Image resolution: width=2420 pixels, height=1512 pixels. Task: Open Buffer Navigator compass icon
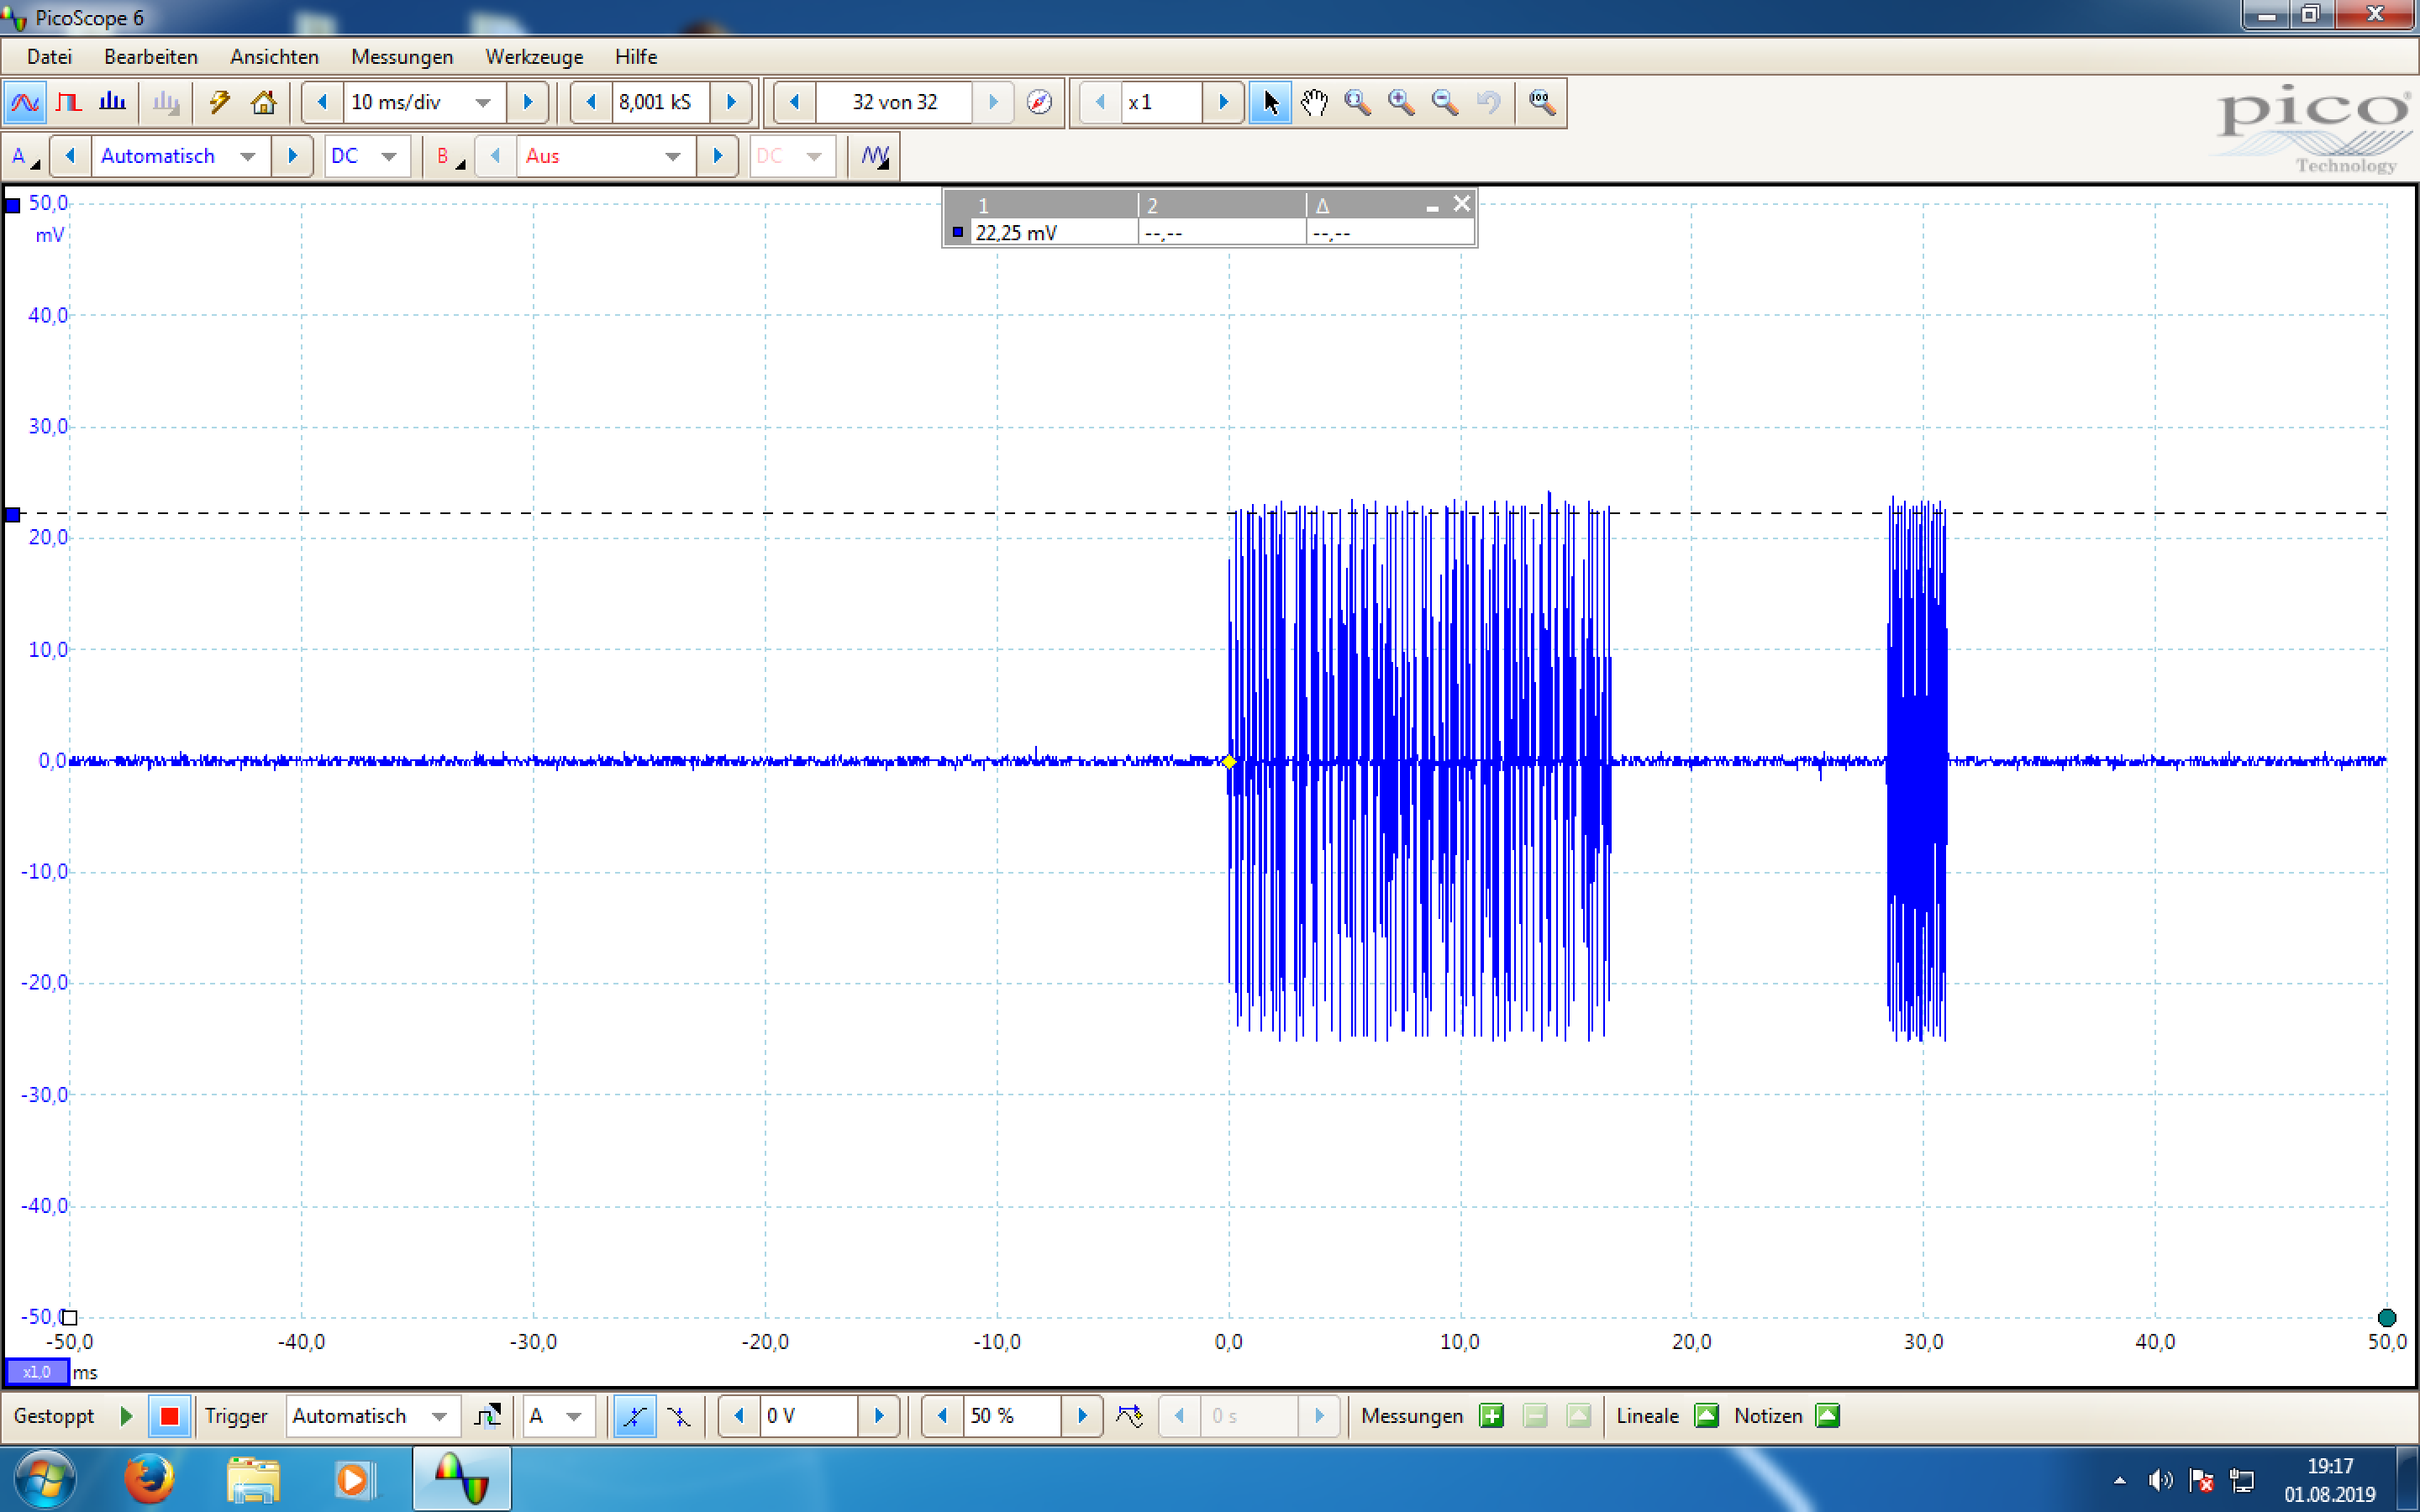(x=1040, y=102)
